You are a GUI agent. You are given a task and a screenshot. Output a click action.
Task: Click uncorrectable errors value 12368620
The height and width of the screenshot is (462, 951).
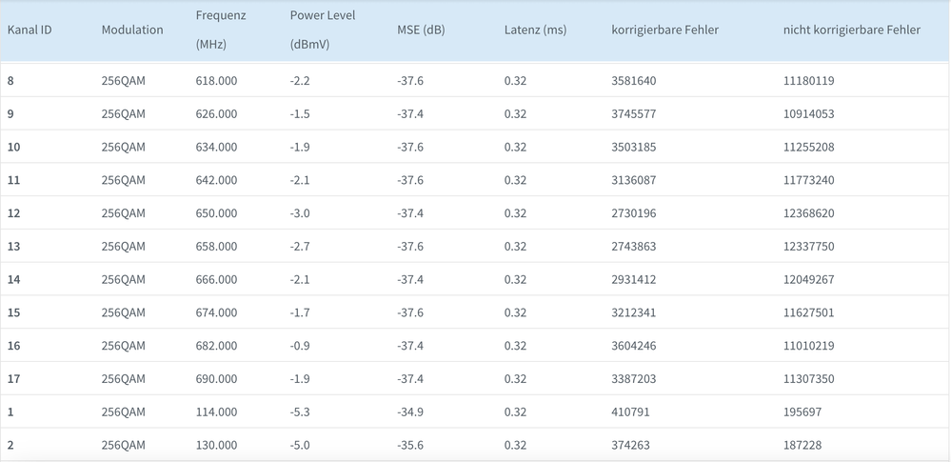coord(809,213)
